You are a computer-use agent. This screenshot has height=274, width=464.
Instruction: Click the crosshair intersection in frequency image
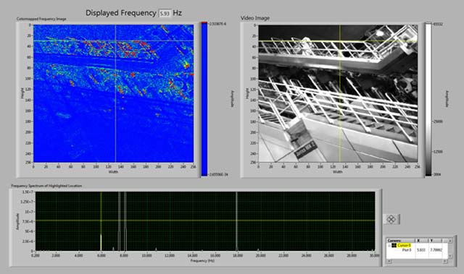(x=115, y=40)
